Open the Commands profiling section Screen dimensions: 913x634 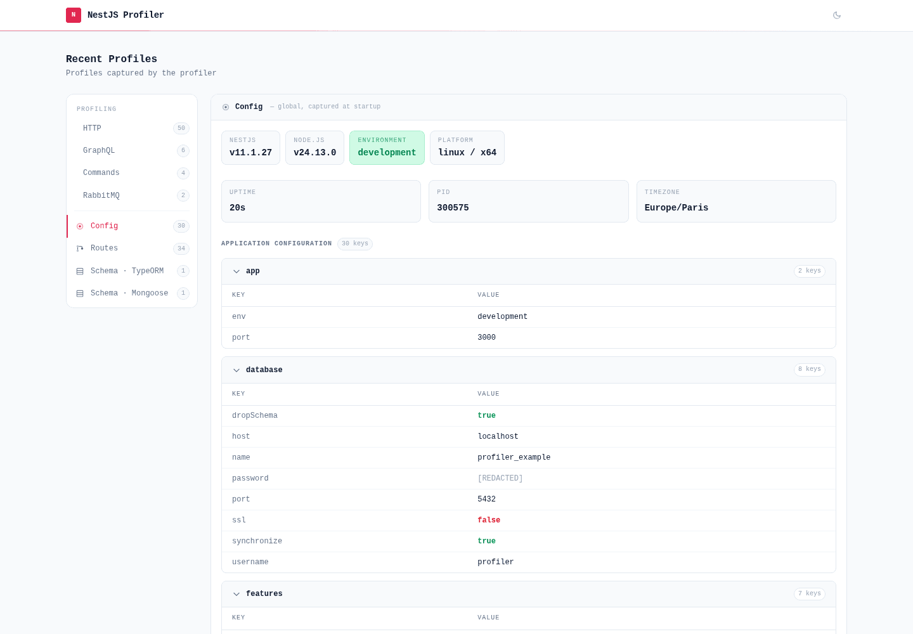pos(132,173)
